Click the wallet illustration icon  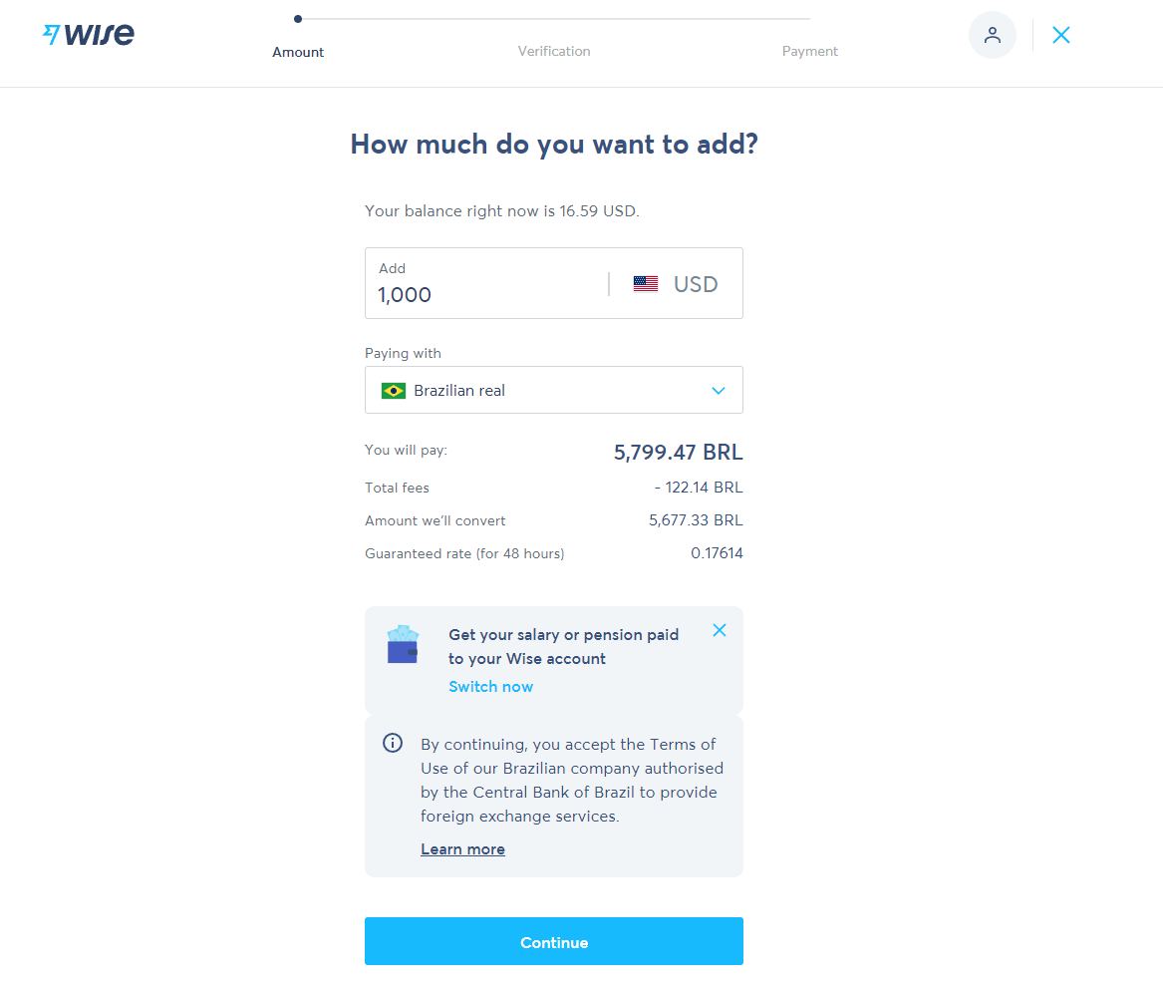click(403, 645)
